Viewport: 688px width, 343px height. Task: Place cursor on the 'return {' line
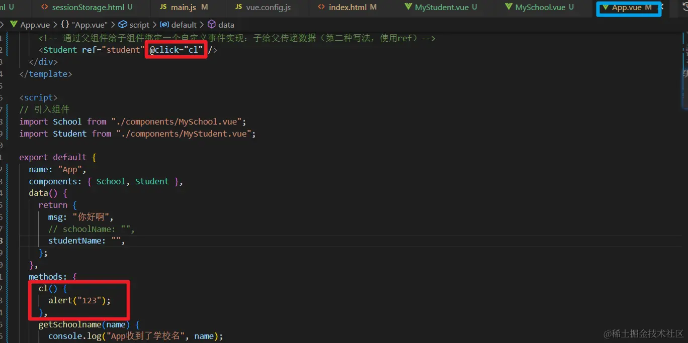click(x=58, y=205)
